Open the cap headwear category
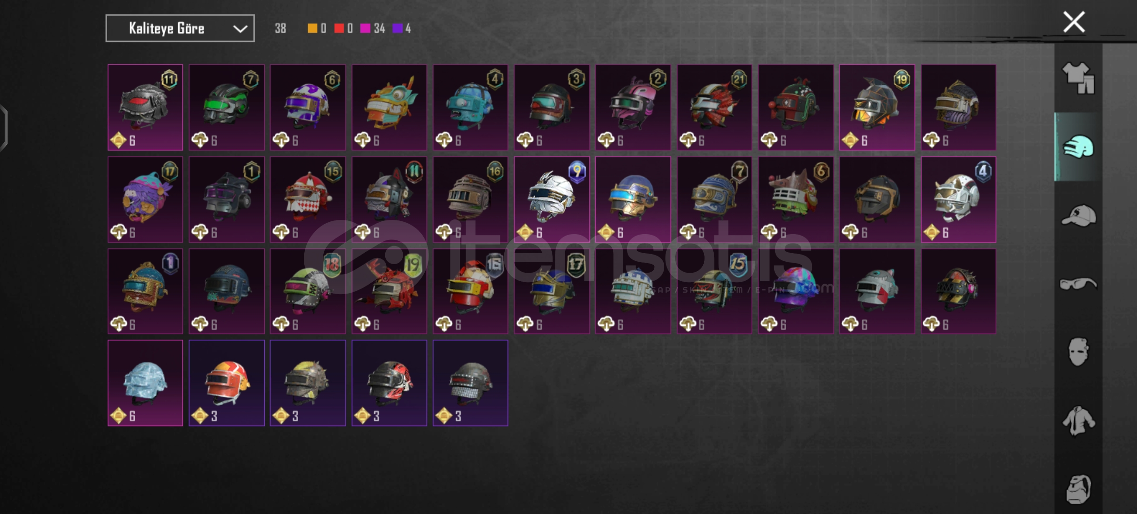Screen dimensions: 1137x514 (x=1078, y=216)
